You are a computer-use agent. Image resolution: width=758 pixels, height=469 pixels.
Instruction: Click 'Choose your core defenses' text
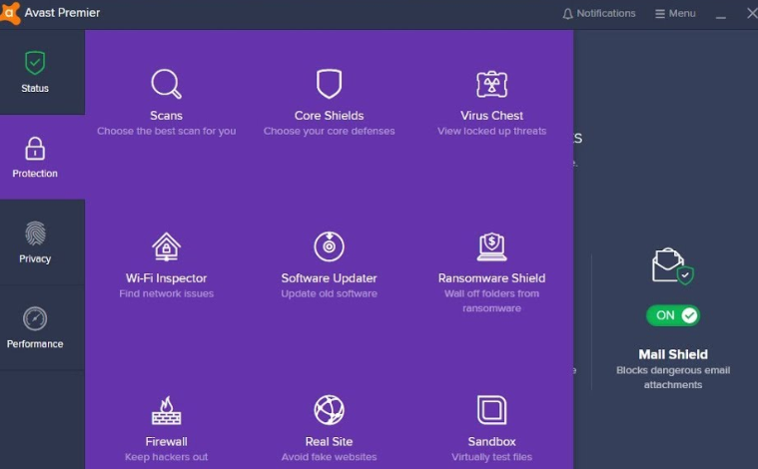pos(330,131)
